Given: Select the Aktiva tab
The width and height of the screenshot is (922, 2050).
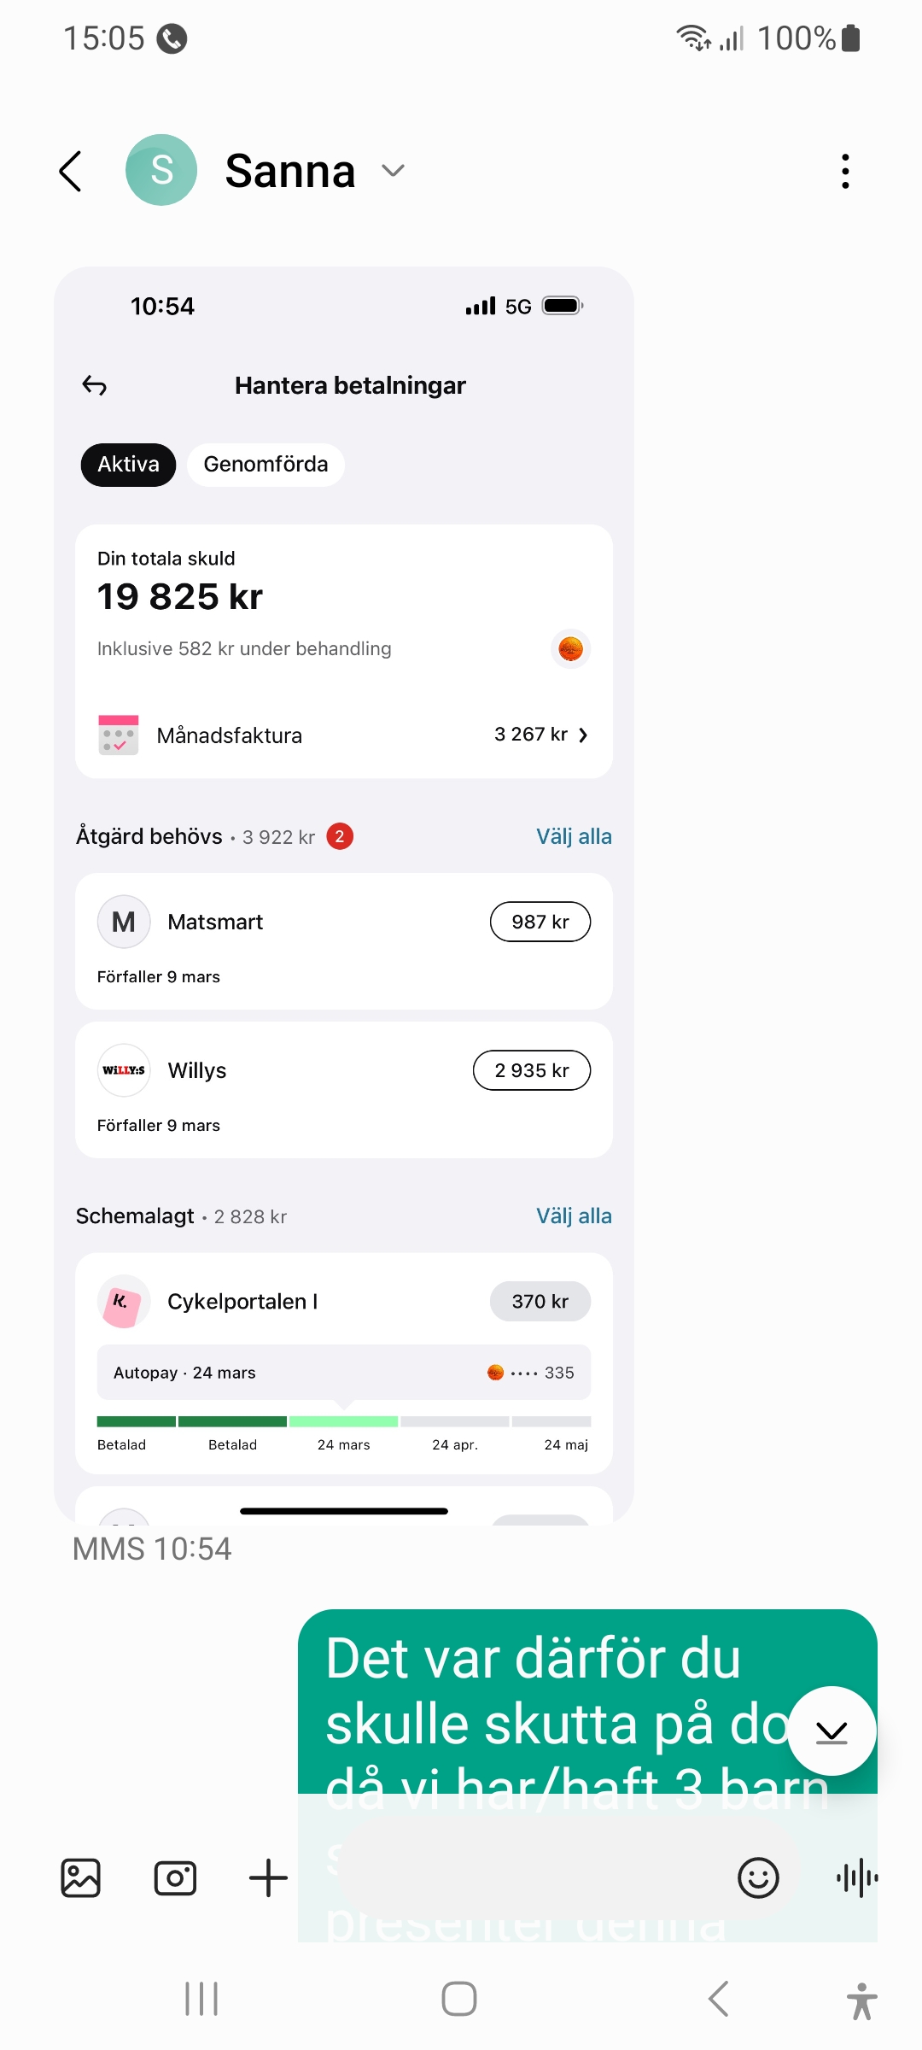Looking at the screenshot, I should click(x=128, y=465).
